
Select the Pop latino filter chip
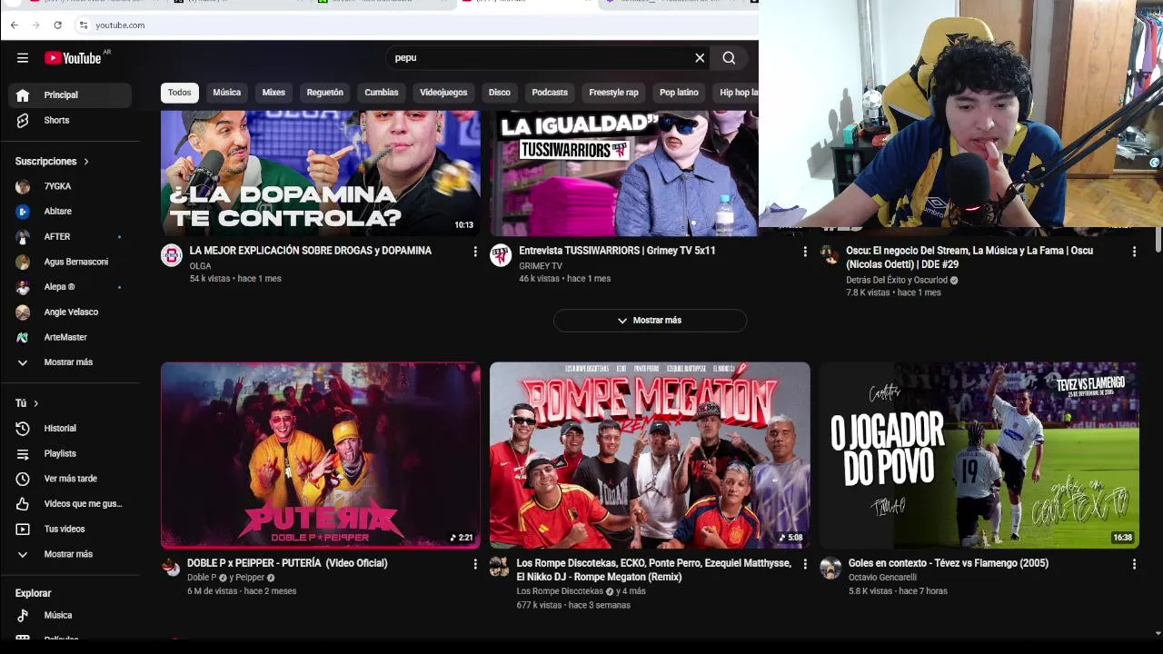(679, 93)
